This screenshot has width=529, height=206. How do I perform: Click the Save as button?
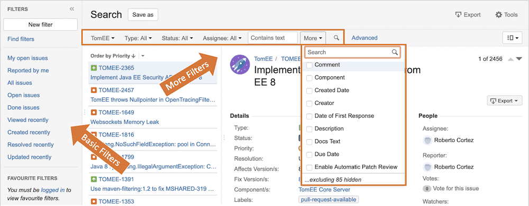pyautogui.click(x=143, y=15)
